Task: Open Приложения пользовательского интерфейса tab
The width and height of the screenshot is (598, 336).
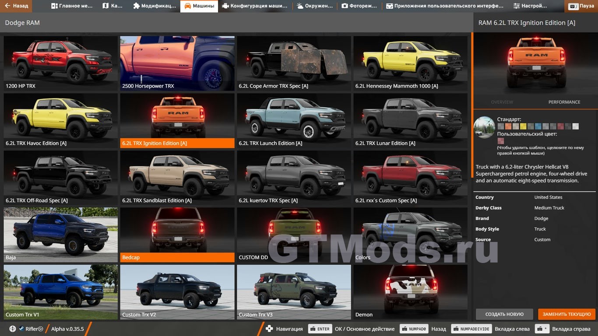Action: pos(445,6)
